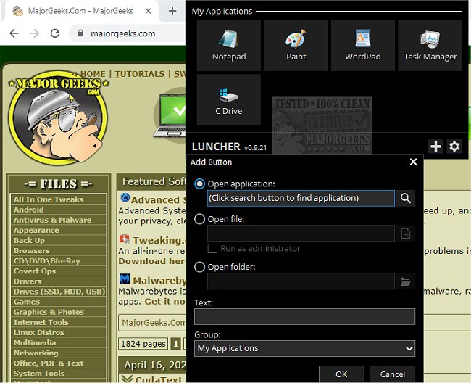This screenshot has width=471, height=383.
Task: Click the Cancel button
Action: pyautogui.click(x=392, y=374)
